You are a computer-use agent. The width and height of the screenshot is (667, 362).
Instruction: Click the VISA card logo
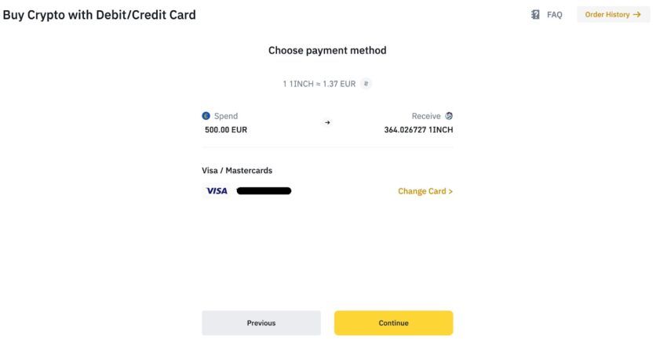pyautogui.click(x=217, y=190)
